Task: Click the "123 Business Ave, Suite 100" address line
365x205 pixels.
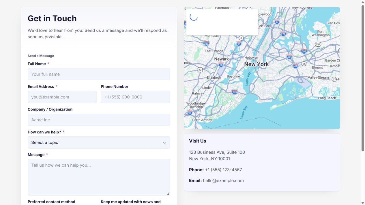Action: [217, 152]
